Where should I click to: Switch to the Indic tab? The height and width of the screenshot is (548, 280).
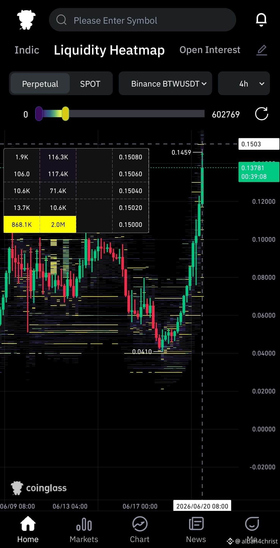click(x=27, y=50)
